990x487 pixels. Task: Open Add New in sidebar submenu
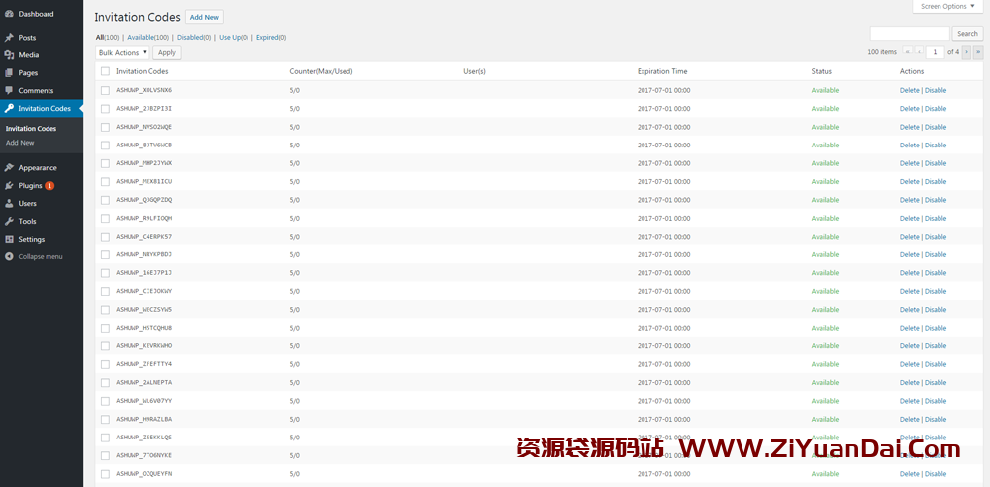click(x=20, y=143)
